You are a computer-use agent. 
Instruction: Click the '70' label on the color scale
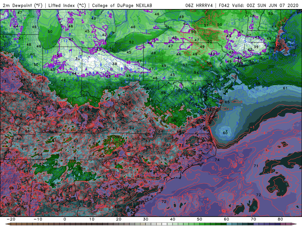coord(253,219)
